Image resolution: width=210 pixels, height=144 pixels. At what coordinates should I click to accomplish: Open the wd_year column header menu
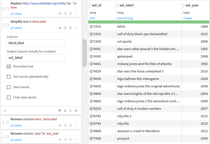(x=192, y=5)
